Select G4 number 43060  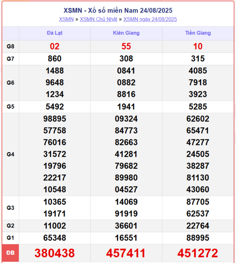pyautogui.click(x=198, y=189)
